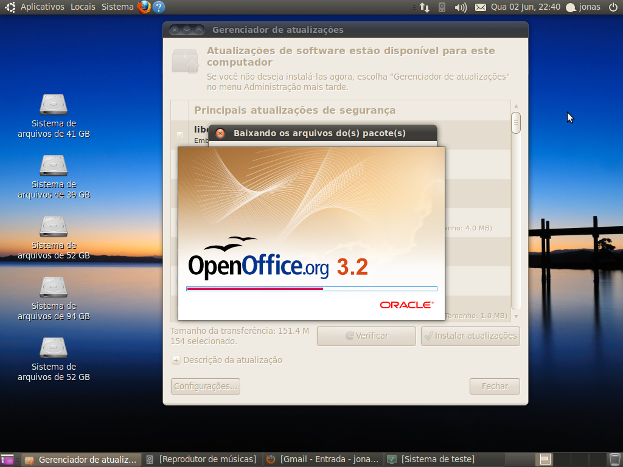
Task: Click the clock Qua 02 Jun, 22:40
Action: 525,7
